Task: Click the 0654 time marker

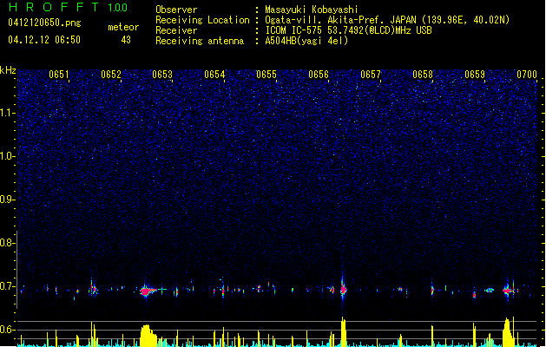Action: (x=214, y=75)
